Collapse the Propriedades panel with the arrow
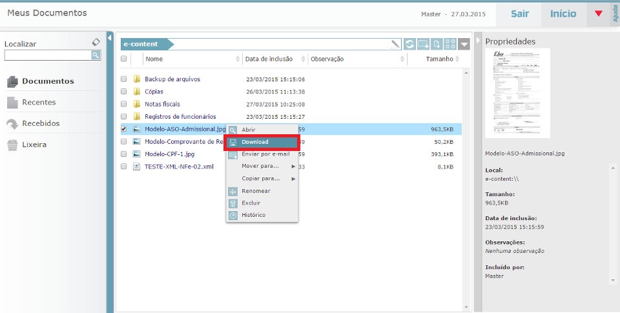The height and width of the screenshot is (313, 620). tap(479, 41)
